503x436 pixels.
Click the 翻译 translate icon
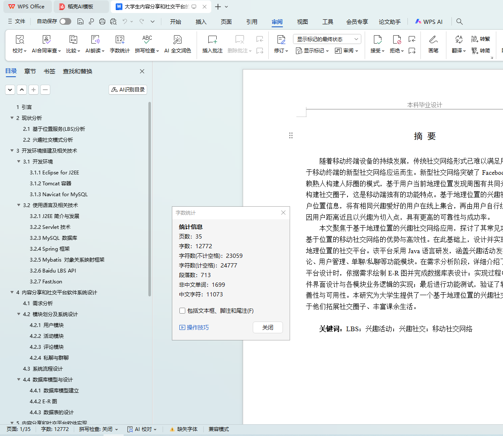[x=459, y=40]
